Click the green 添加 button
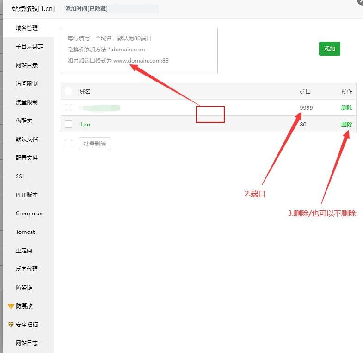Viewport: 363px width, 353px height. tap(329, 49)
